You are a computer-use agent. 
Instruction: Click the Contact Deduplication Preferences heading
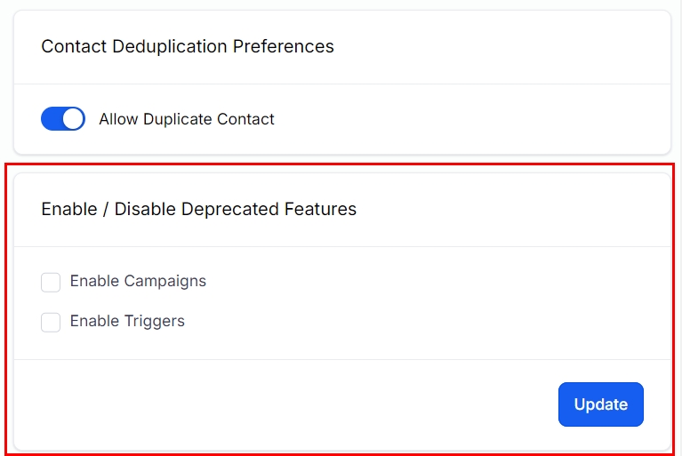(188, 46)
